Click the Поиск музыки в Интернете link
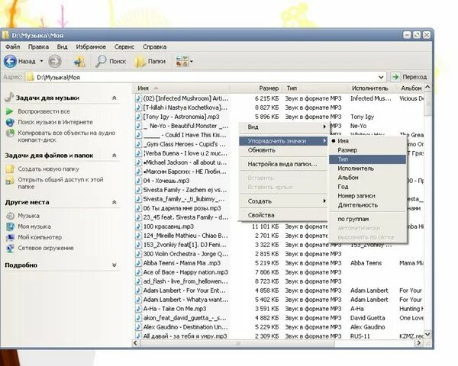The height and width of the screenshot is (366, 458). point(55,122)
